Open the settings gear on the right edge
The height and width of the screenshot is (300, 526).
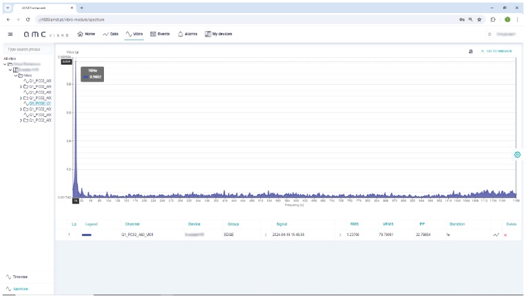coord(517,155)
